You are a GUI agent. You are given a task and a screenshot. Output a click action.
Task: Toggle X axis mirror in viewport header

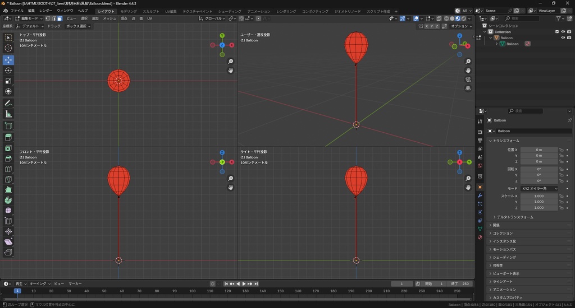point(427,26)
